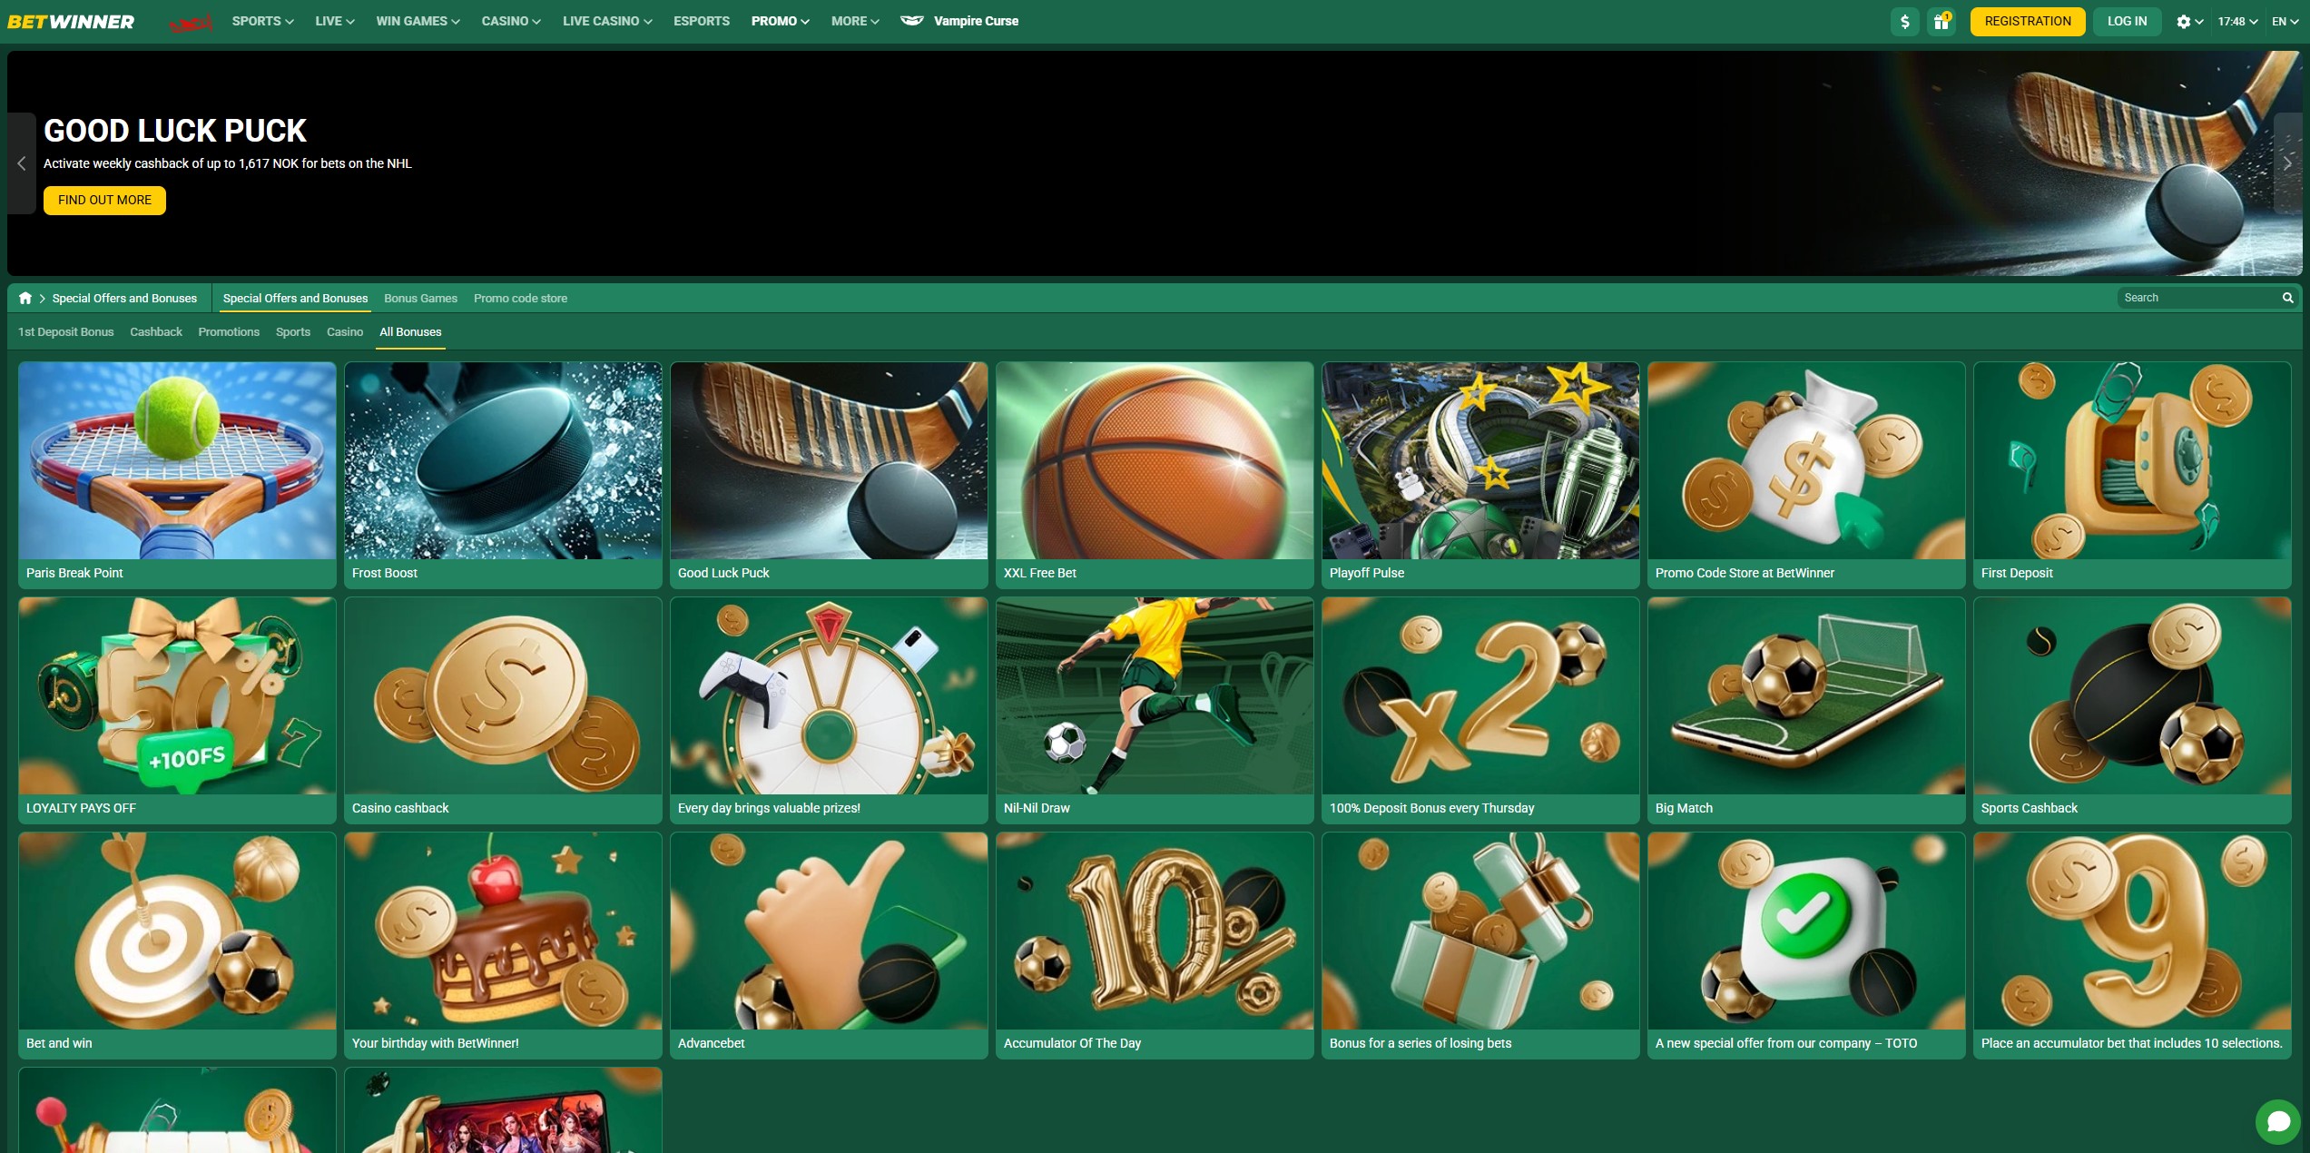The image size is (2310, 1153).
Task: Open the Advancebet offer
Action: coord(829,945)
